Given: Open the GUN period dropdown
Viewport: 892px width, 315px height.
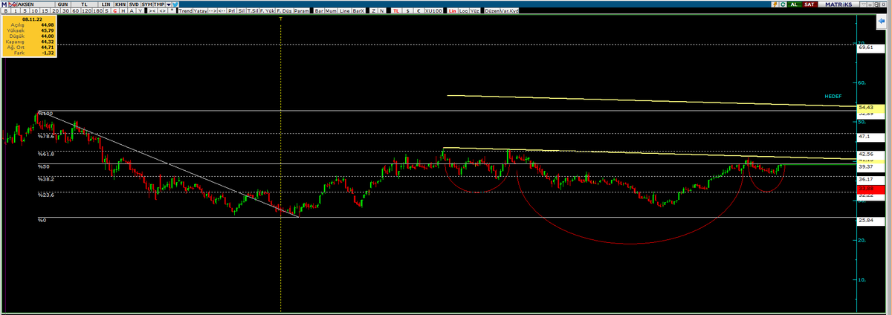Looking at the screenshot, I should (x=62, y=4).
